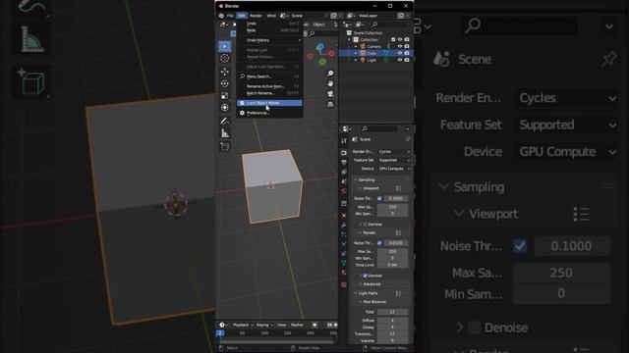Open the Device dropdown showing GPU Compute

point(394,169)
